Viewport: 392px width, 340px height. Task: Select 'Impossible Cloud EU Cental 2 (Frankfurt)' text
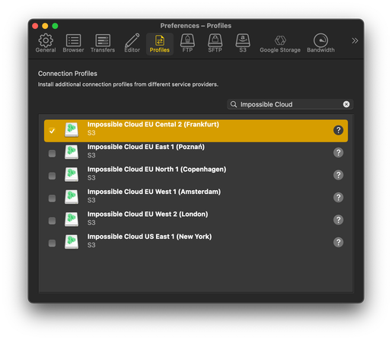coord(153,125)
